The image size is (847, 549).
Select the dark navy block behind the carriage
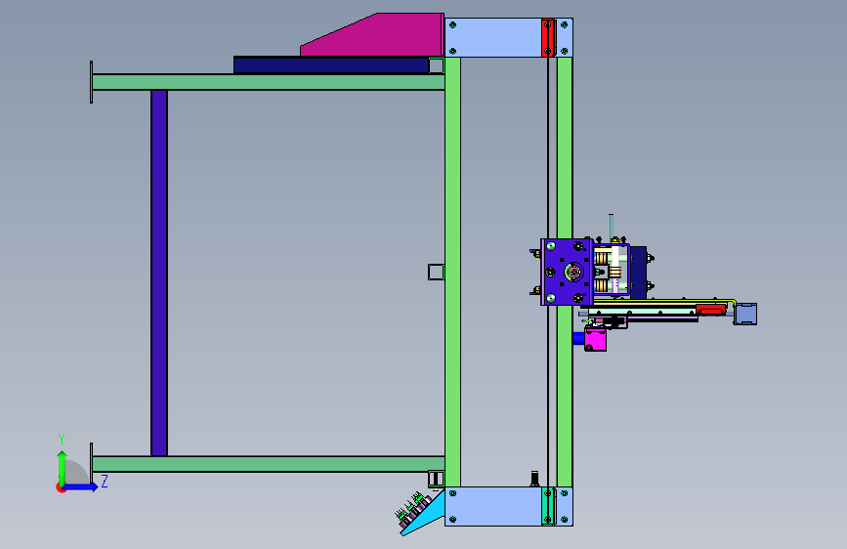639,273
